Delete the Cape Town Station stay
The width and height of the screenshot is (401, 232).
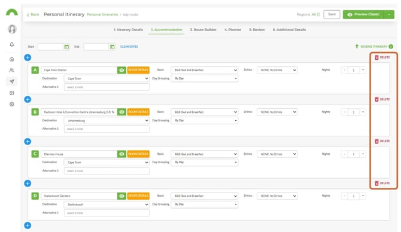(x=382, y=57)
